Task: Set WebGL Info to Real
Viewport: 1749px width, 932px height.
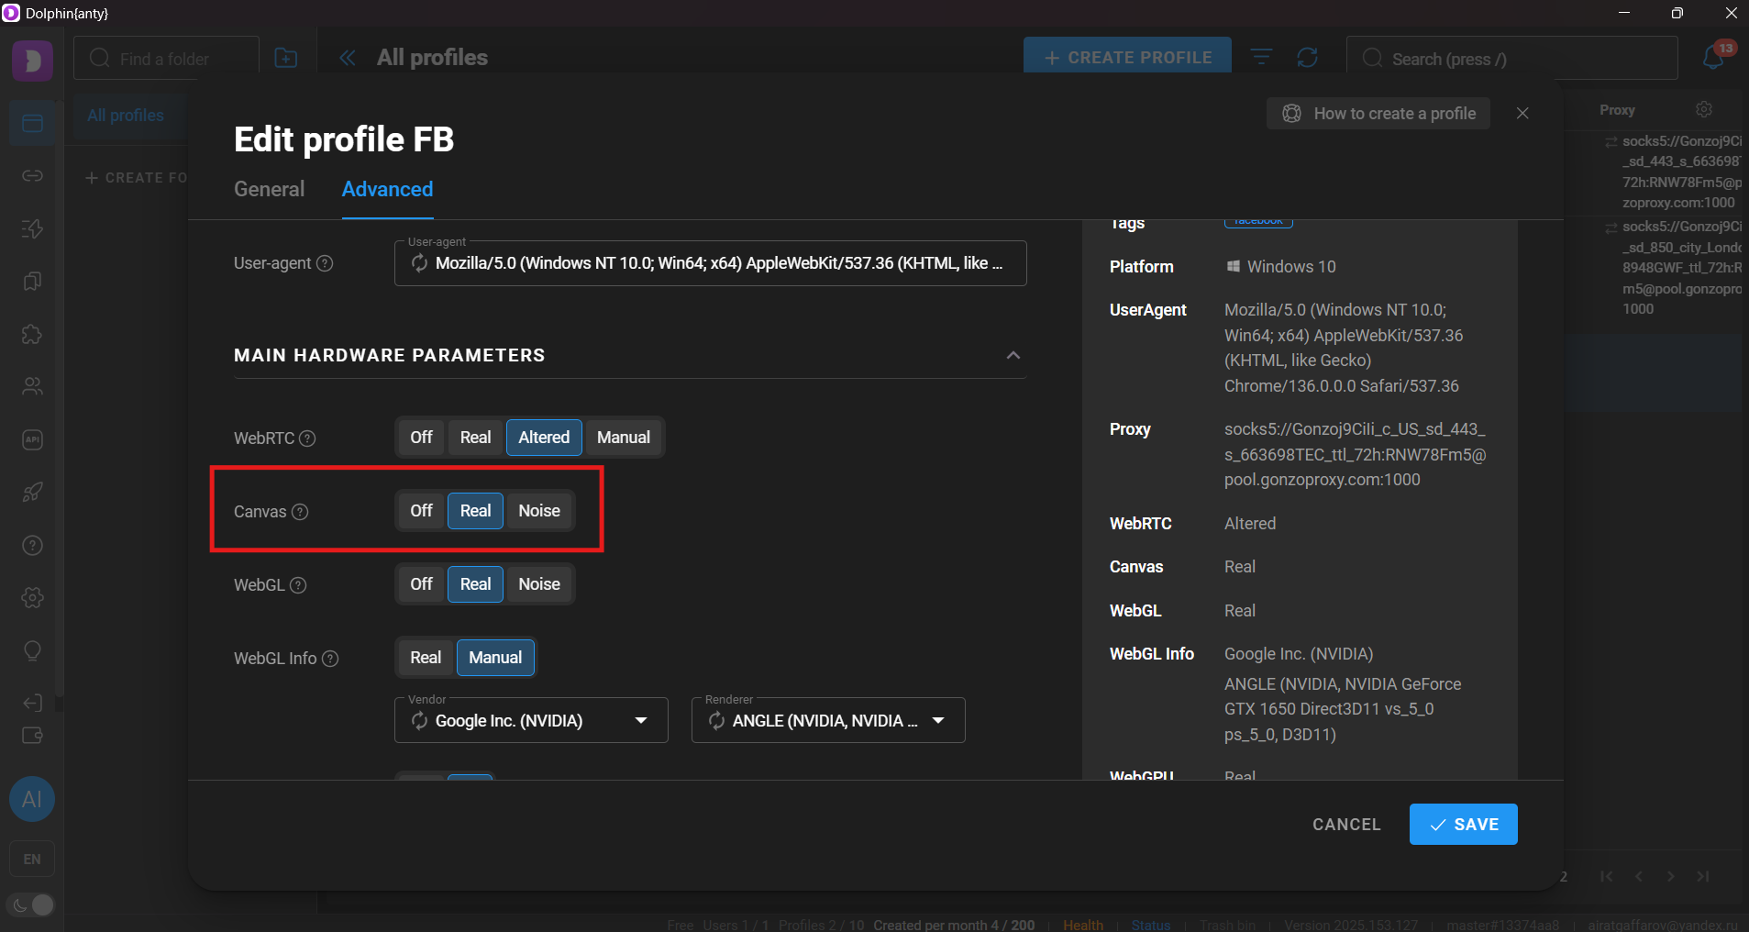Action: [x=425, y=658]
